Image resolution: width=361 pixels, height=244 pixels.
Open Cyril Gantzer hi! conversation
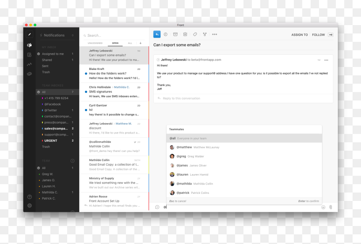114,110
